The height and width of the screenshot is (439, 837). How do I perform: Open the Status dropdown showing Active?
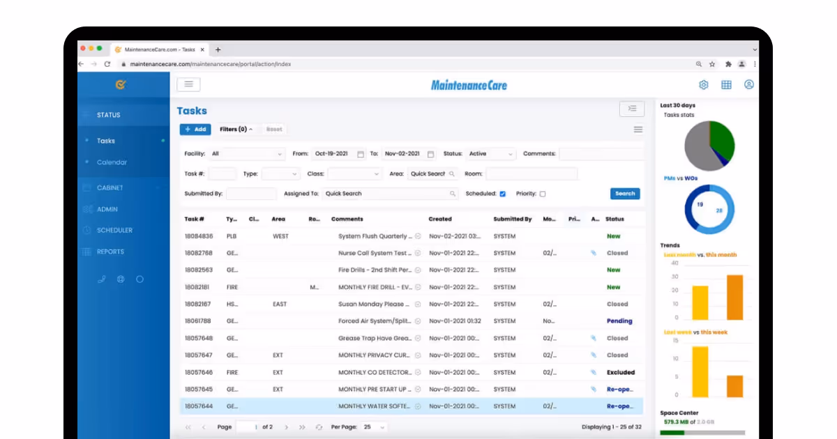point(491,154)
